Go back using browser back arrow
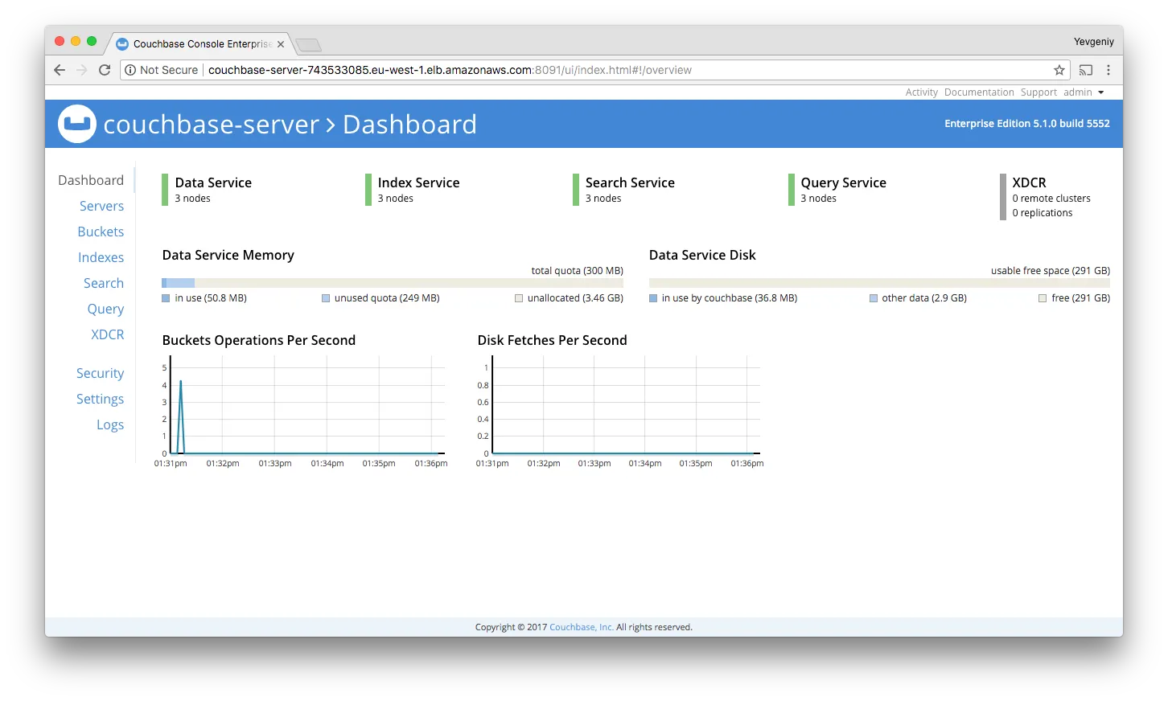 tap(60, 70)
